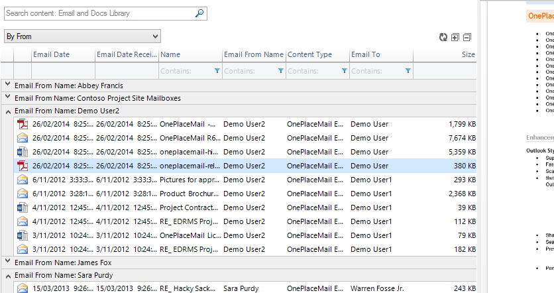Click the filter funnel in Content Type column

pyautogui.click(x=344, y=70)
